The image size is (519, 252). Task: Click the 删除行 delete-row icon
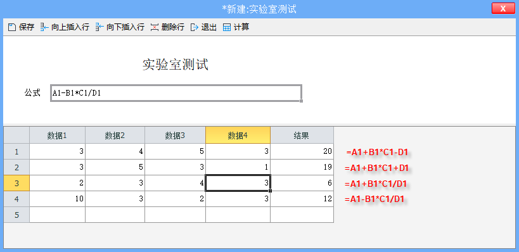[155, 27]
